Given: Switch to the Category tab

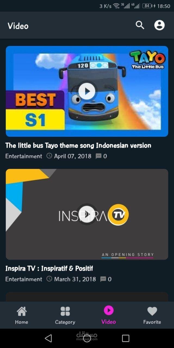Looking at the screenshot, I should (x=65, y=315).
